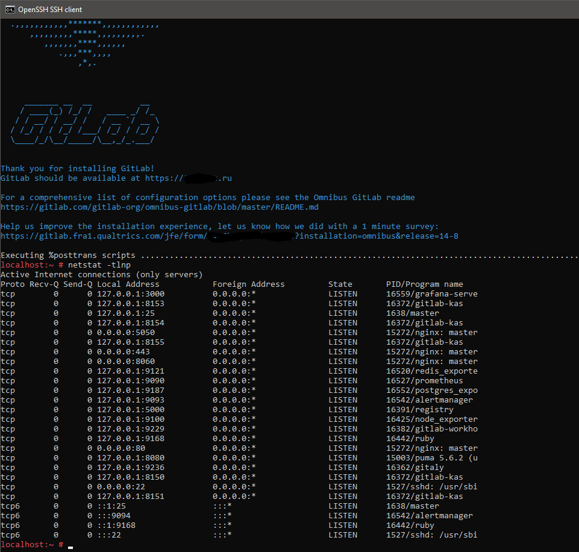Click local address 0.0.0.0:8060
Screen dimensions: 579x552
126,361
